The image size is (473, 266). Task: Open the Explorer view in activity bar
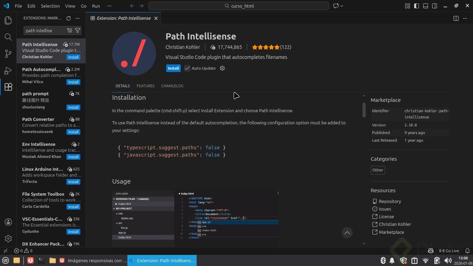(x=8, y=20)
